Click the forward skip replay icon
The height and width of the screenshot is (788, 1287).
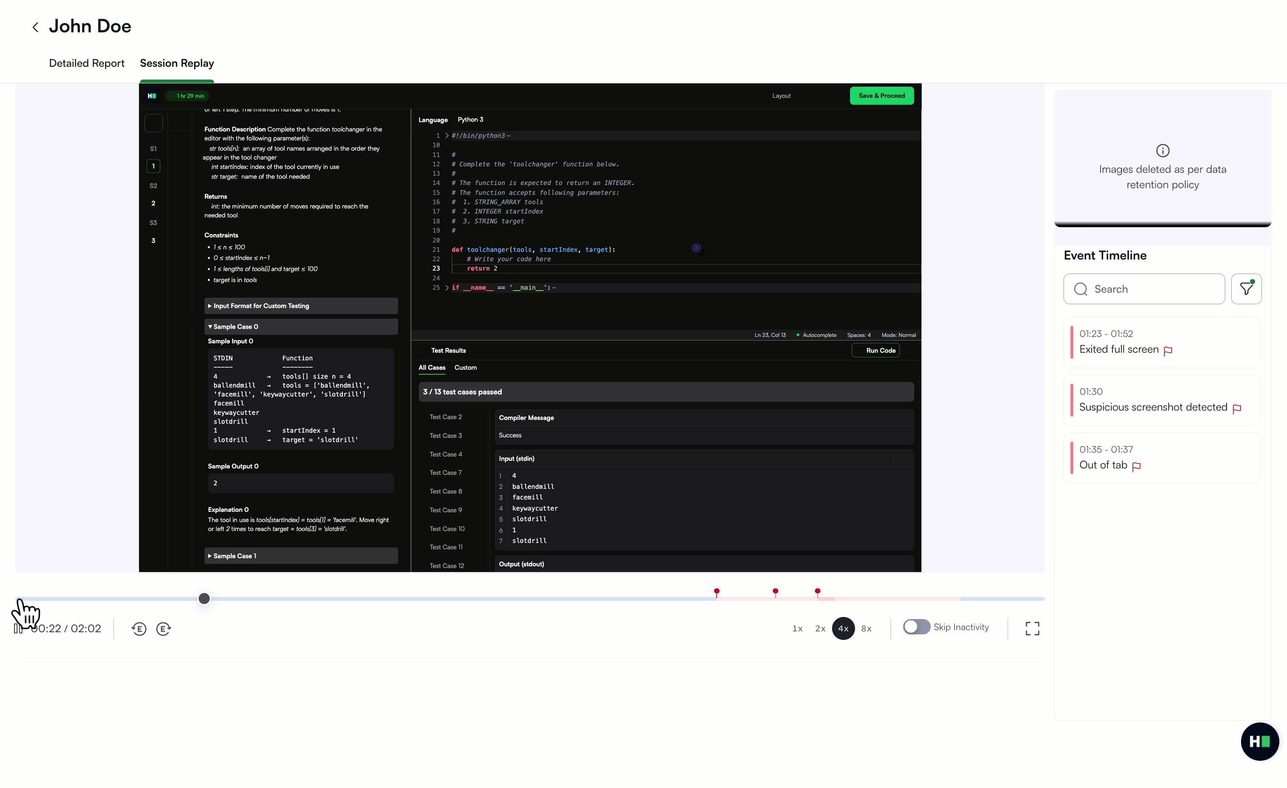(163, 629)
